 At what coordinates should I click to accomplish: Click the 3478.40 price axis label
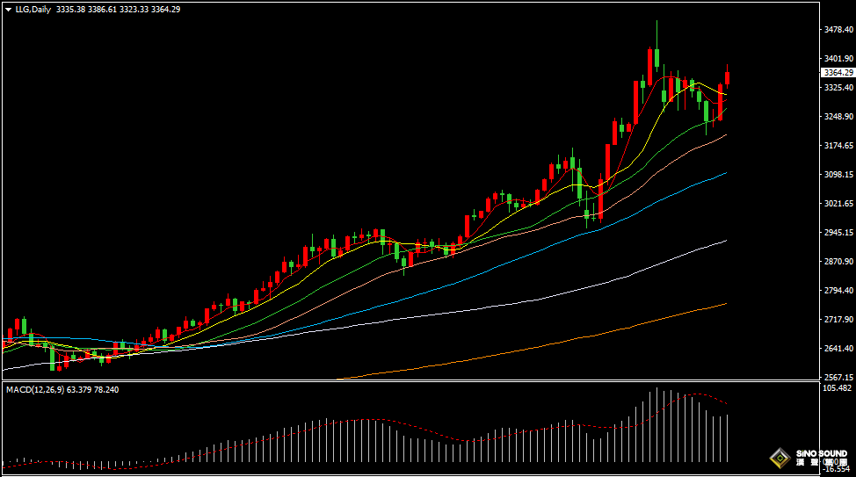(838, 30)
